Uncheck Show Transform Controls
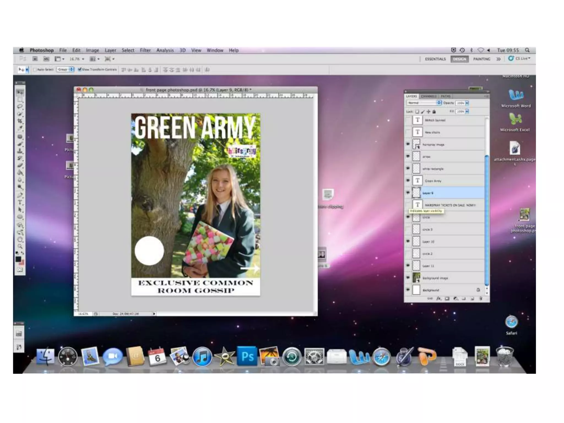Viewport: 564px width, 423px height. [x=80, y=69]
